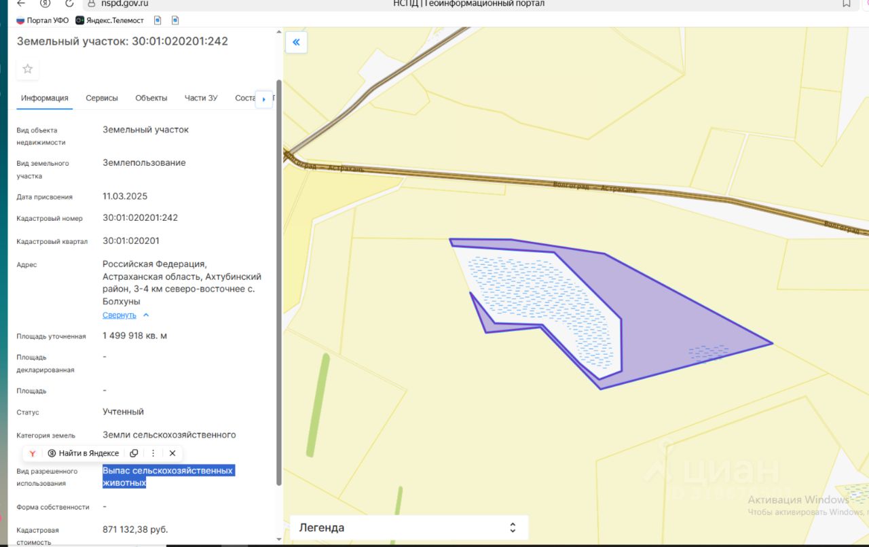Screen dimensions: 869x547
Task: Click label Форма собственности
Action: pos(53,507)
